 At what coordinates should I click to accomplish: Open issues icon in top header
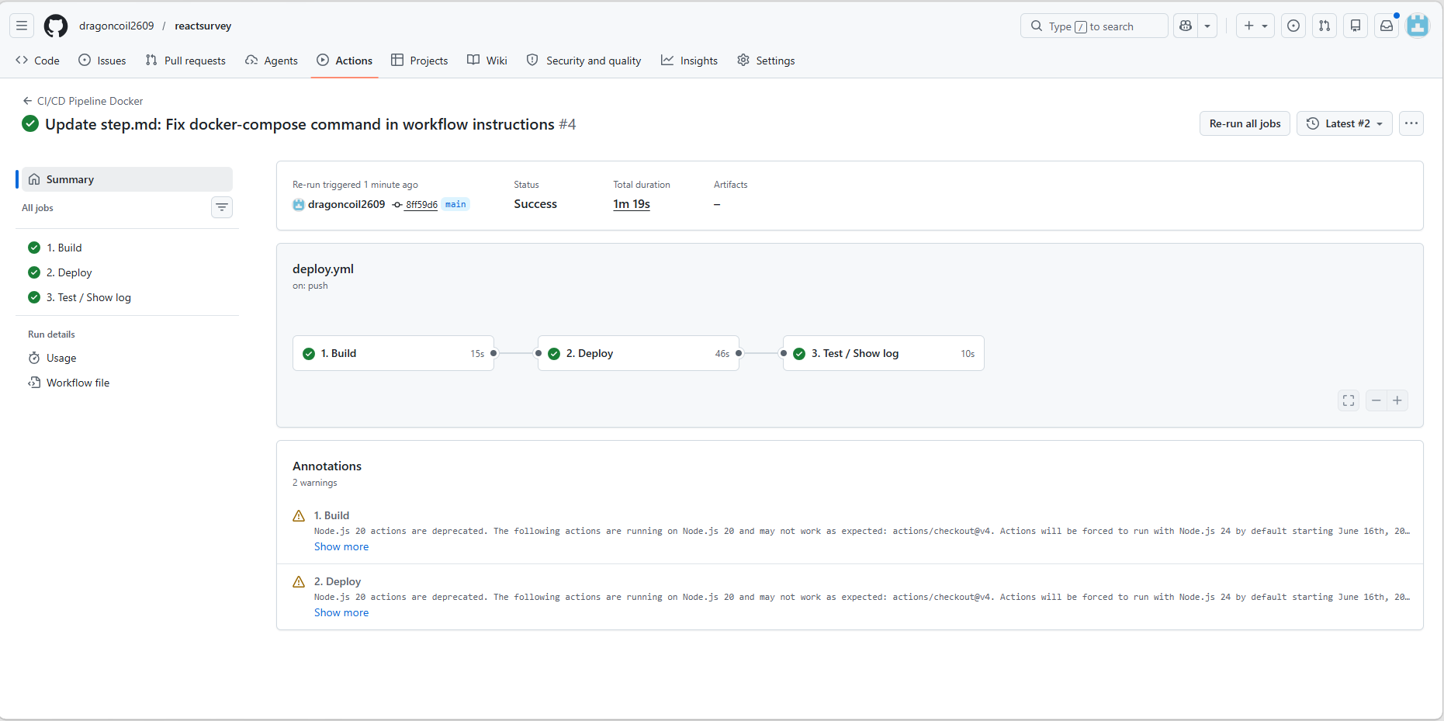tap(1293, 26)
